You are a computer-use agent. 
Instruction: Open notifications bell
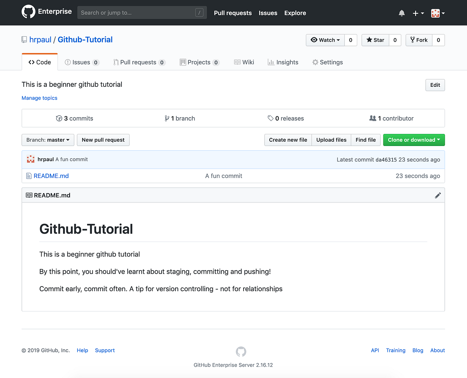[402, 13]
